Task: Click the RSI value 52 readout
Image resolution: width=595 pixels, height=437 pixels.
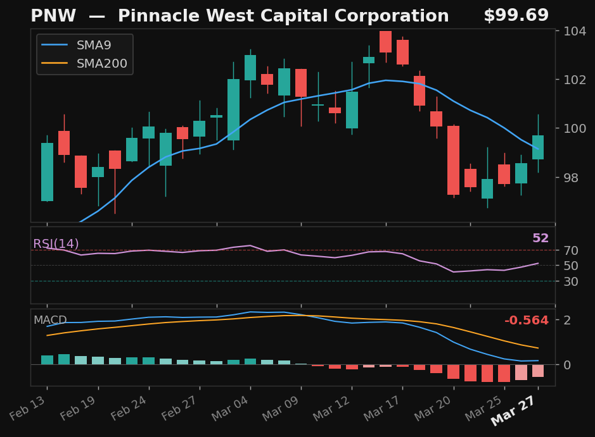Action: [540, 238]
